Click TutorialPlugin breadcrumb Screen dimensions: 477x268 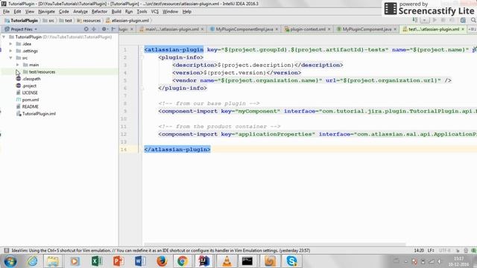pyautogui.click(x=21, y=20)
